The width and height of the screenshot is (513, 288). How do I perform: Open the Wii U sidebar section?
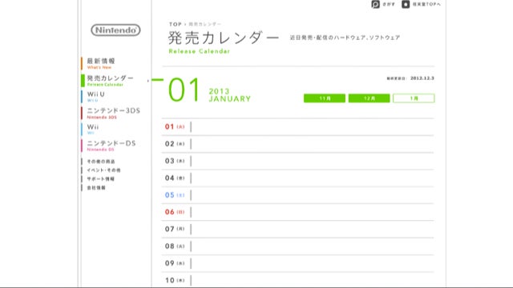[95, 96]
